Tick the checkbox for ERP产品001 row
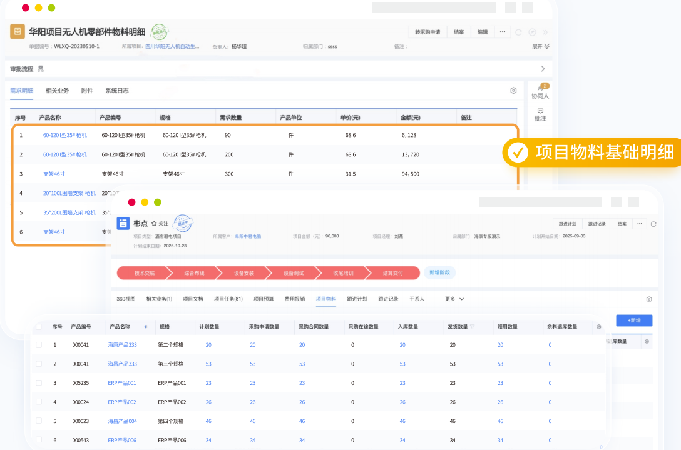681x450 pixels. (x=39, y=383)
